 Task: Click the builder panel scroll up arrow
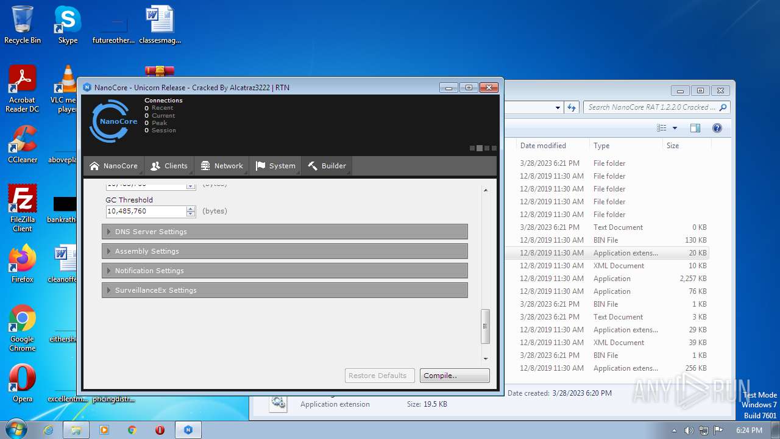coord(486,190)
